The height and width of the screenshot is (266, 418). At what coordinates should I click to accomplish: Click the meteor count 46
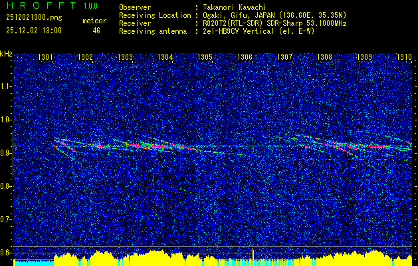(96, 31)
